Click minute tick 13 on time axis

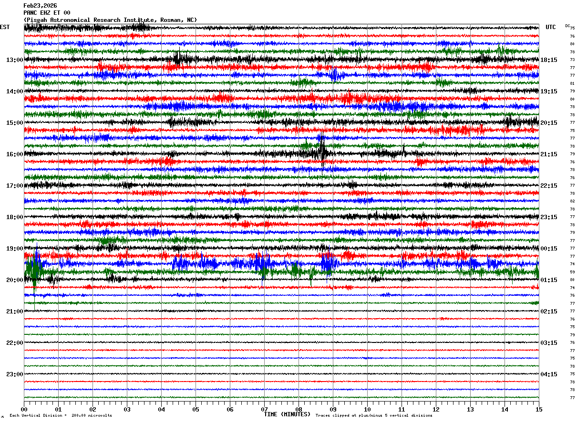tap(470, 409)
